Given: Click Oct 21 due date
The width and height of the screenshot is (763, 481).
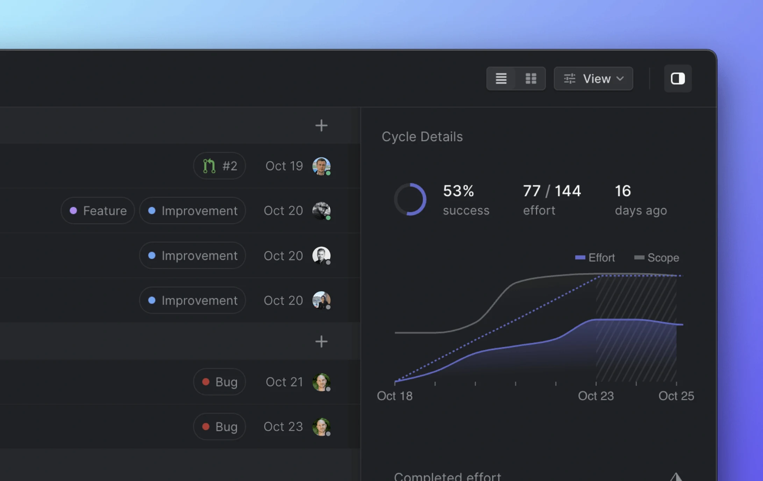Looking at the screenshot, I should [x=284, y=382].
